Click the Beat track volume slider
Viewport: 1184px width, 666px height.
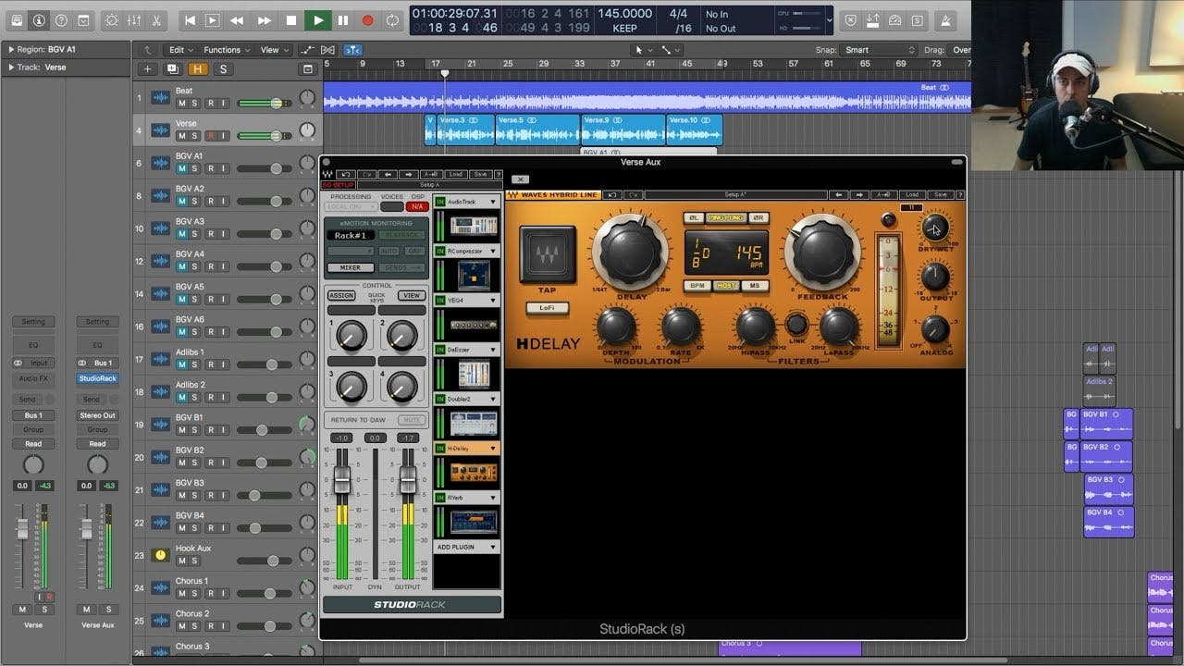pyautogui.click(x=265, y=103)
